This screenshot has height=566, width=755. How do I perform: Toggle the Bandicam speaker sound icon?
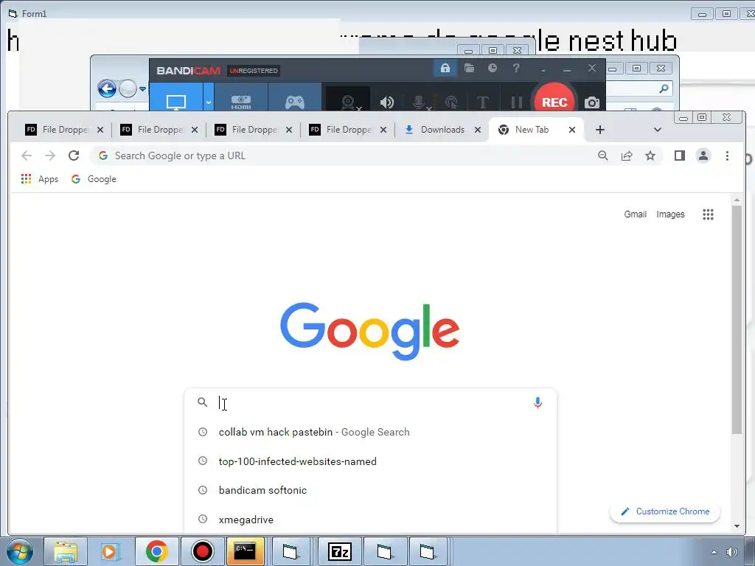(386, 102)
